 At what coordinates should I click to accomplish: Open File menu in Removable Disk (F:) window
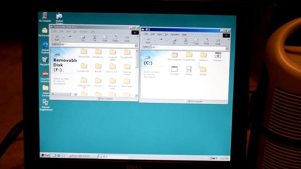point(55,31)
